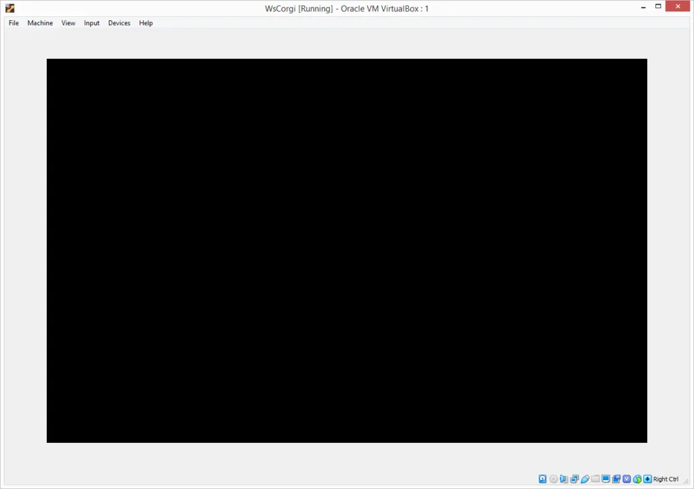
Task: Minimize the WsCorgi VirtualBox window
Action: coord(643,7)
